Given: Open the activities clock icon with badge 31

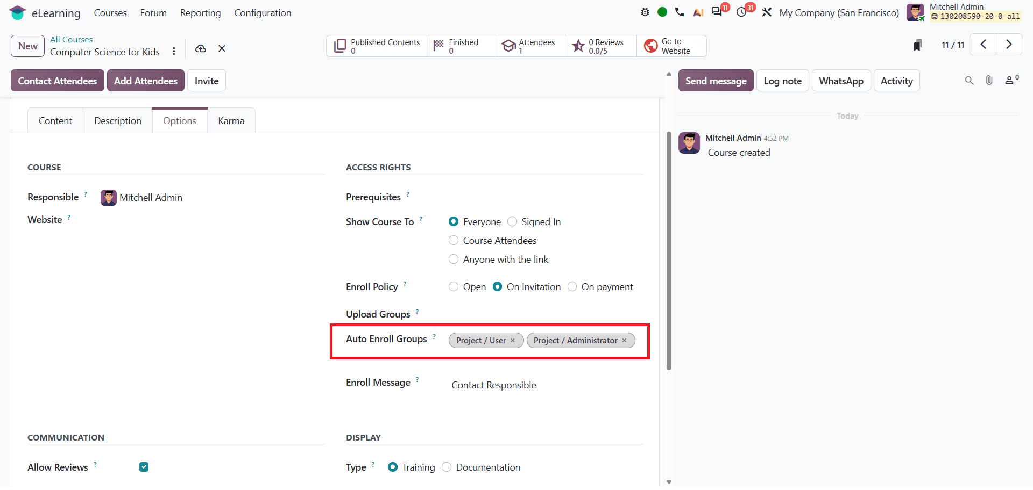Looking at the screenshot, I should coord(742,12).
